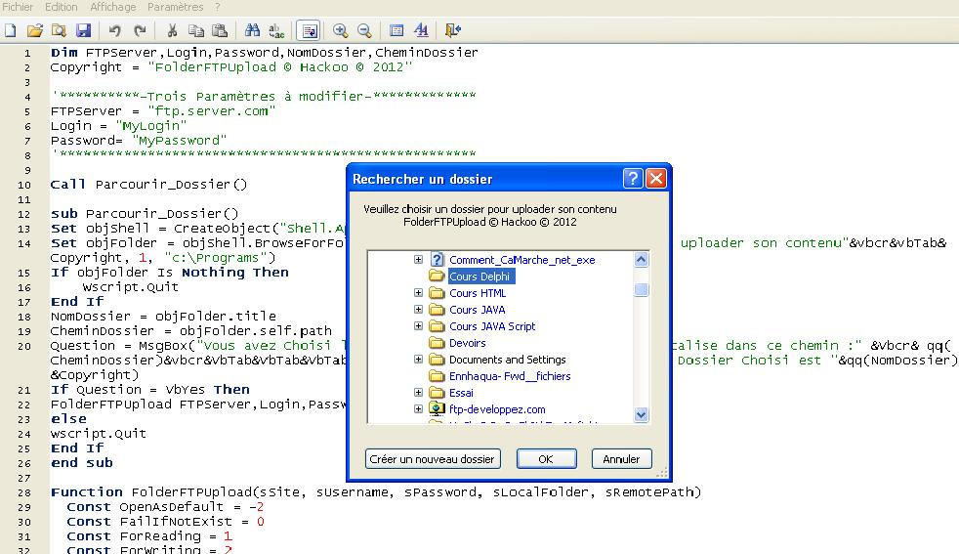Image resolution: width=959 pixels, height=554 pixels.
Task: Expand the Essai folder tree node
Action: coord(418,393)
